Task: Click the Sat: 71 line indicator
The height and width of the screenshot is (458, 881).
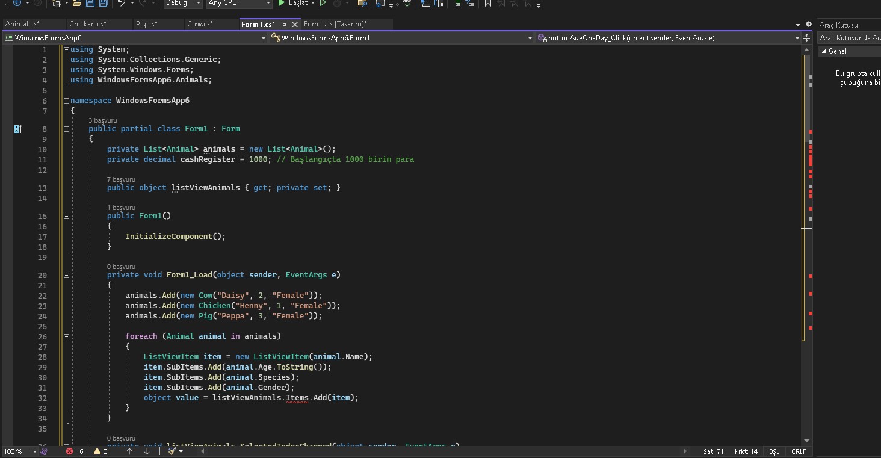Action: 713,451
